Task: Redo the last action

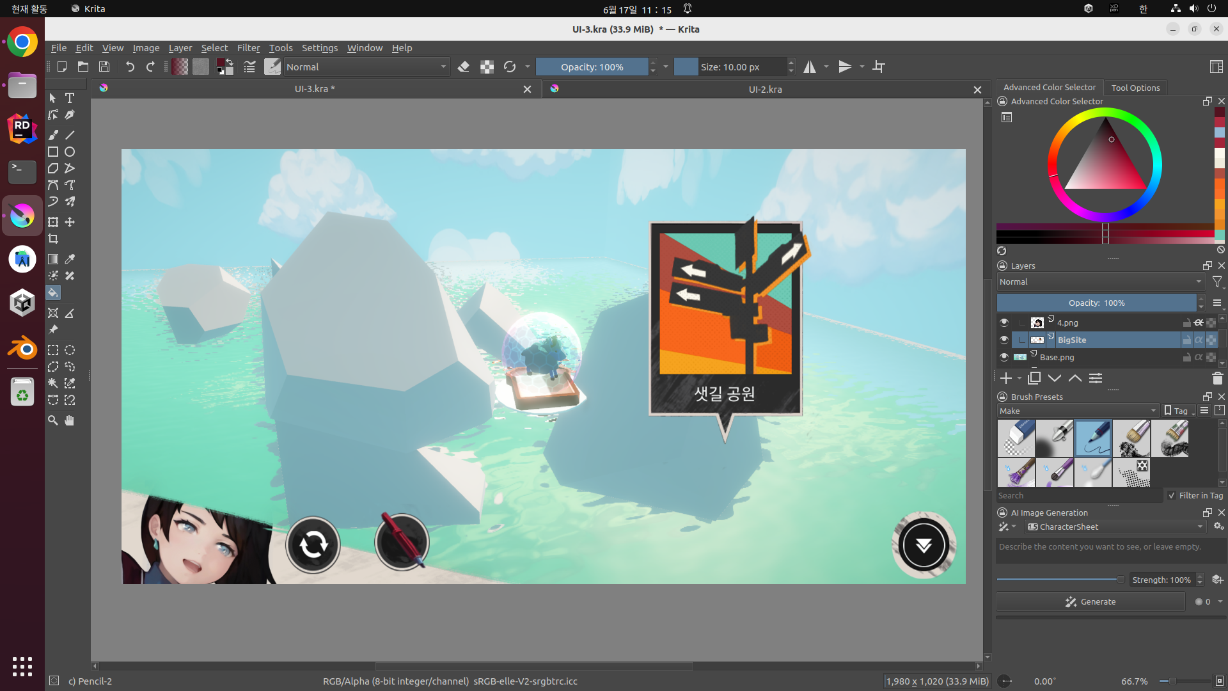Action: coord(150,67)
